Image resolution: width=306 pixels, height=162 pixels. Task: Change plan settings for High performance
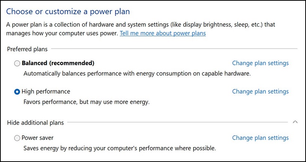coord(260,91)
